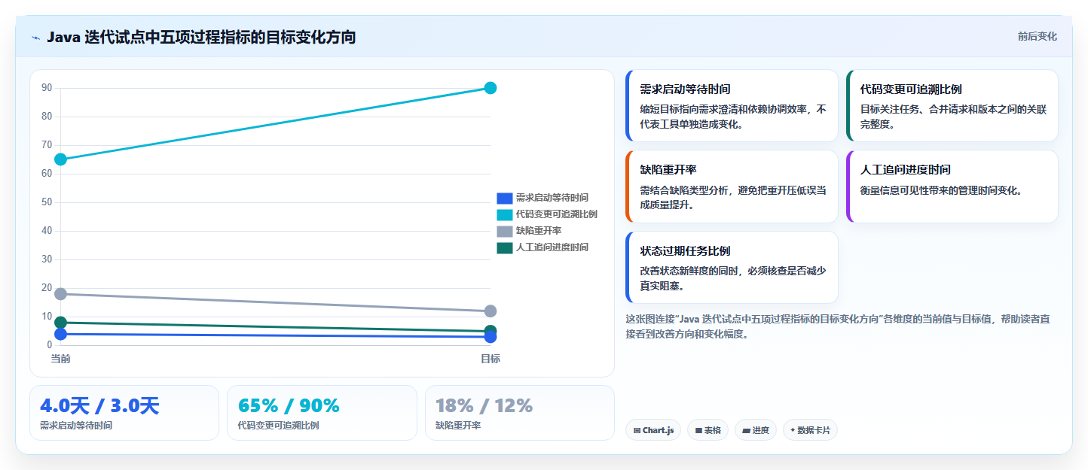Screen dimensions: 1088x470
Task: Toggle 人工追问进度时间 legend color box
Action: pyautogui.click(x=504, y=247)
